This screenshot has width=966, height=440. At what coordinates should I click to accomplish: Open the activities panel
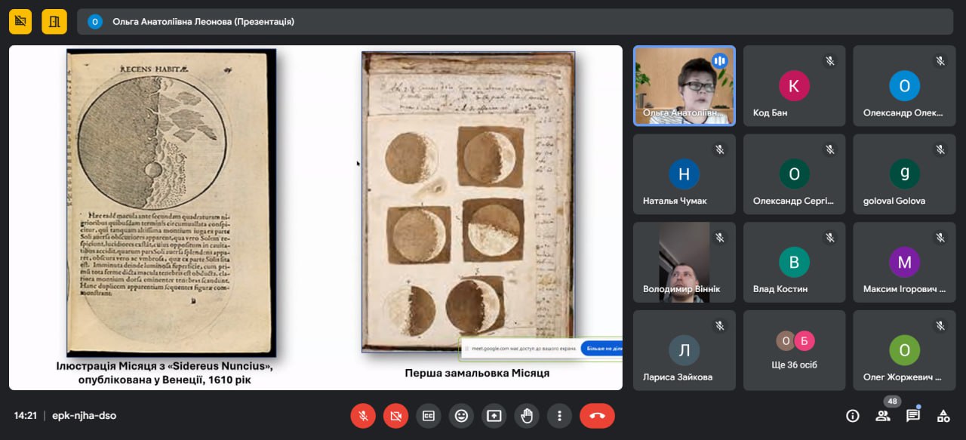[x=943, y=415]
